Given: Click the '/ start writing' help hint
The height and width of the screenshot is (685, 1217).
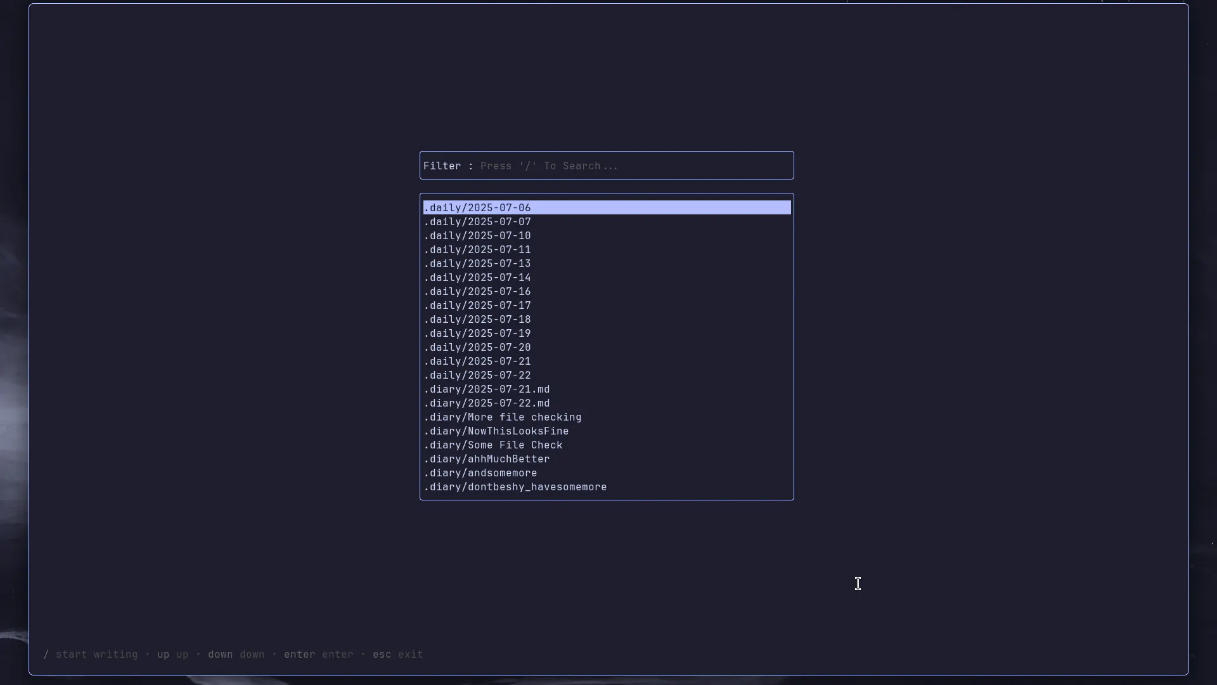Looking at the screenshot, I should click(x=91, y=654).
